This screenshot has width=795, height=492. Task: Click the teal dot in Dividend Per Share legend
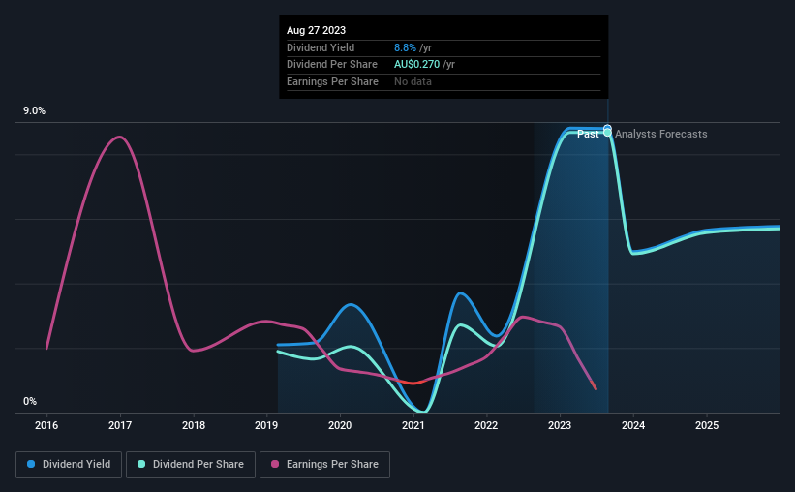pyautogui.click(x=141, y=464)
